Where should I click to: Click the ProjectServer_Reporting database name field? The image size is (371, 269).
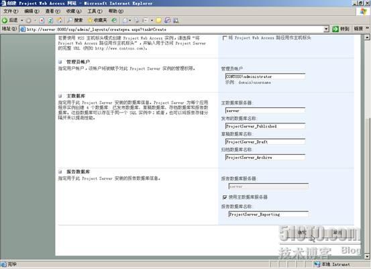tap(268, 214)
